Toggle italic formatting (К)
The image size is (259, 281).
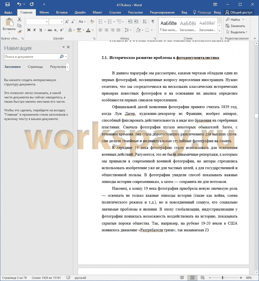point(35,30)
